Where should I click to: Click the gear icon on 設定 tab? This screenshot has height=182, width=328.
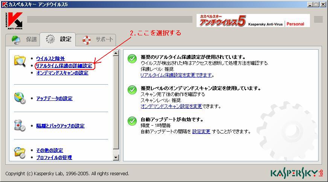pos(50,39)
